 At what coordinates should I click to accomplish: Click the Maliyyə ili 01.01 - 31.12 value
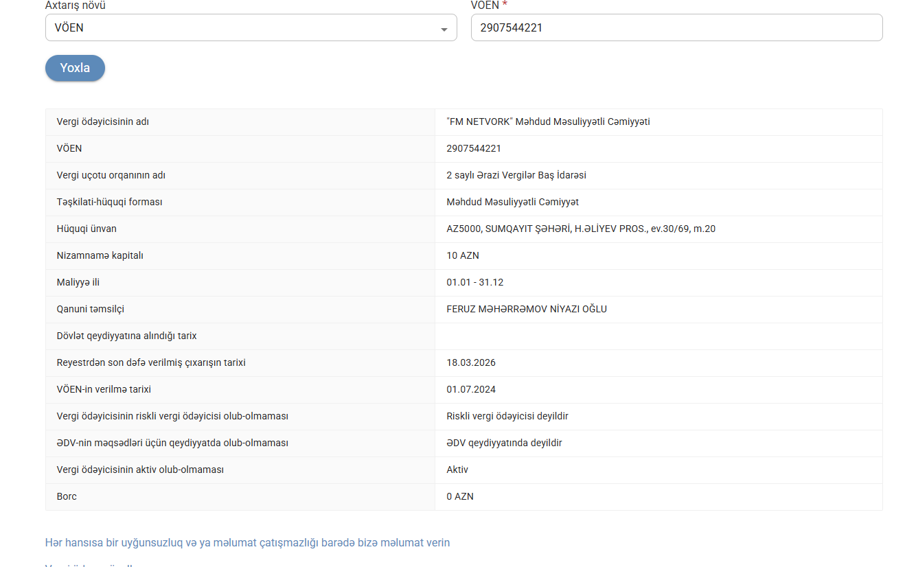[475, 283]
